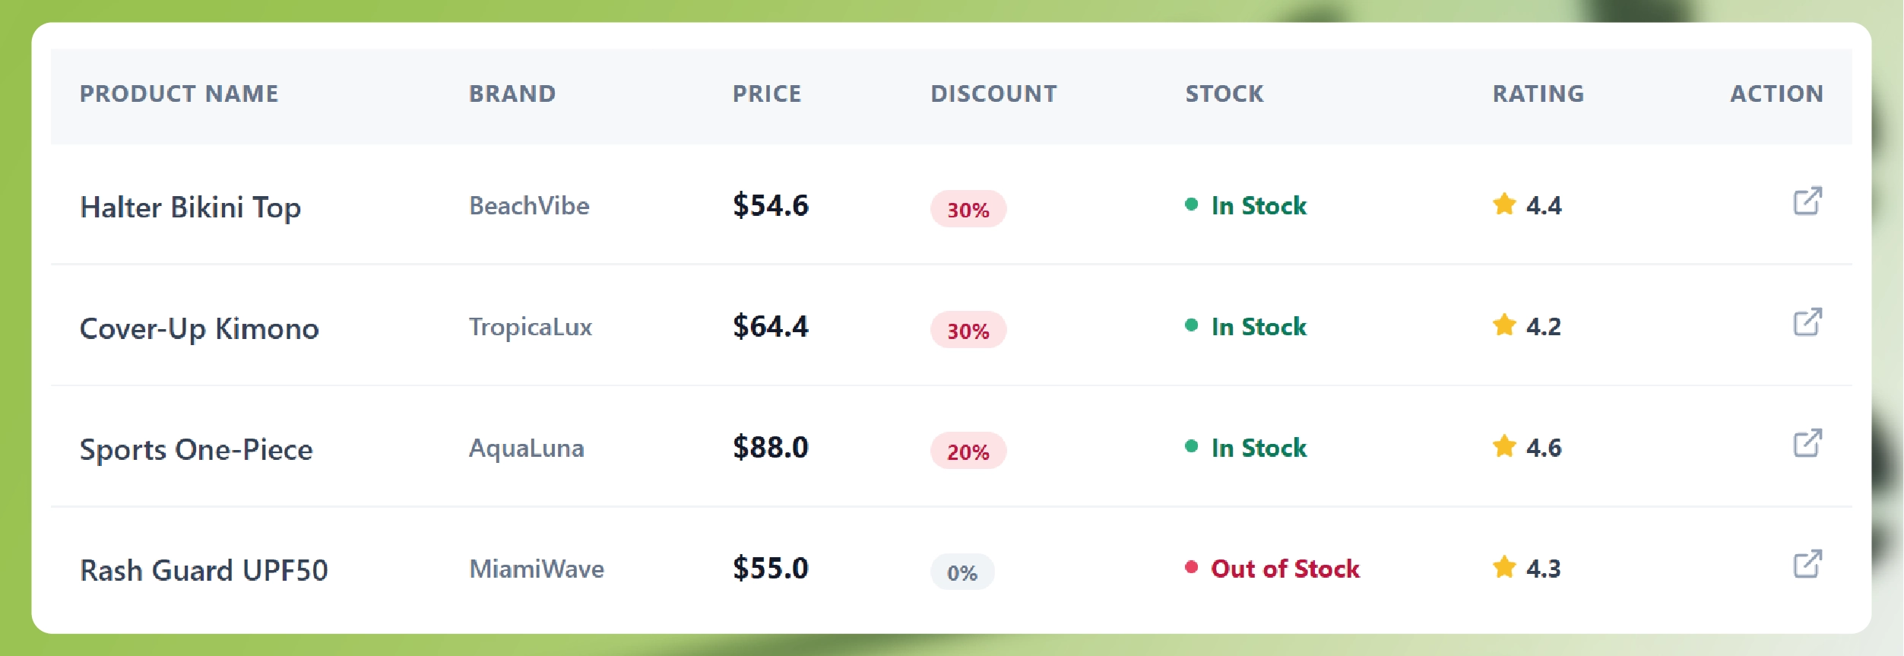Toggle the green stock indicator for Sports One-Piece
The width and height of the screenshot is (1904, 656).
pyautogui.click(x=1190, y=447)
